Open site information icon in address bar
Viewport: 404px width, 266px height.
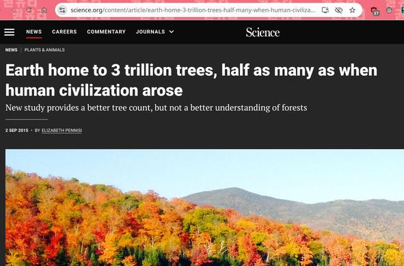62,10
